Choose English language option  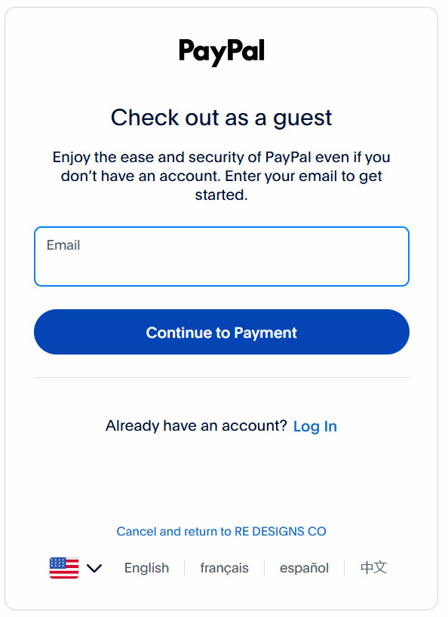pos(146,568)
